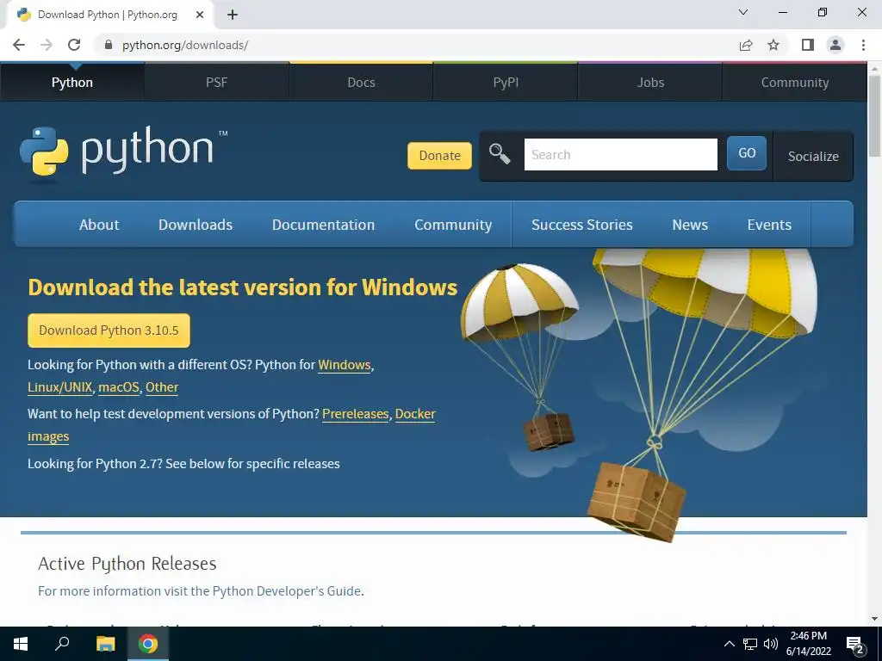882x661 pixels.
Task: Open the Community menu in the blue bar
Action: click(x=453, y=225)
